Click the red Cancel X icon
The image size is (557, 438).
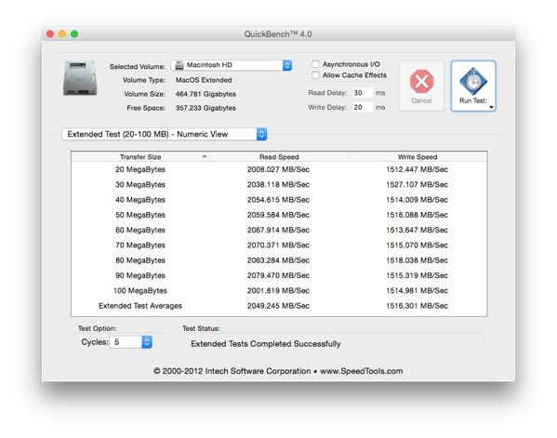(421, 81)
